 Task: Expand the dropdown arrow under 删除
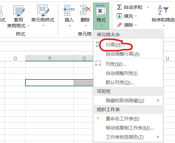point(86,25)
